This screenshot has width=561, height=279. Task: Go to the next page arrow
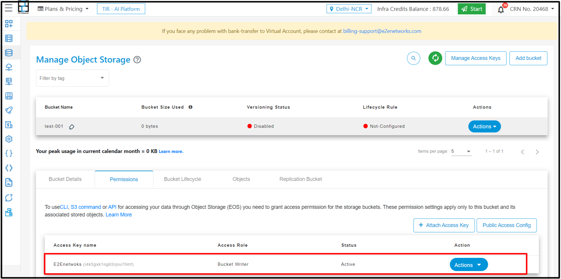pos(537,152)
